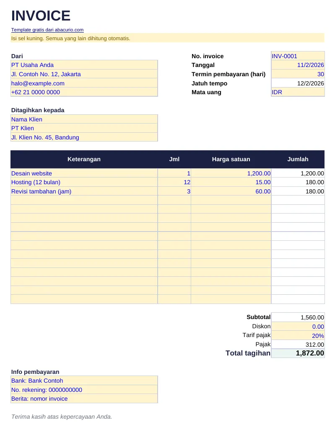
Task: Select the Jl. Contoh No. 12, Jakarta cell
Action: 84,74
